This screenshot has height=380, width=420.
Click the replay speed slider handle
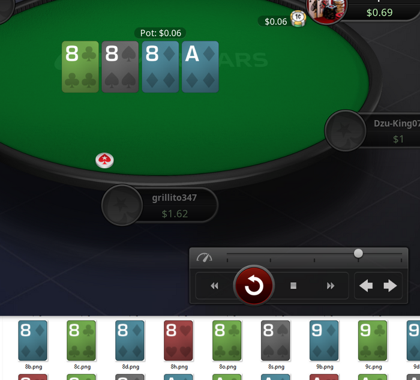coord(358,253)
